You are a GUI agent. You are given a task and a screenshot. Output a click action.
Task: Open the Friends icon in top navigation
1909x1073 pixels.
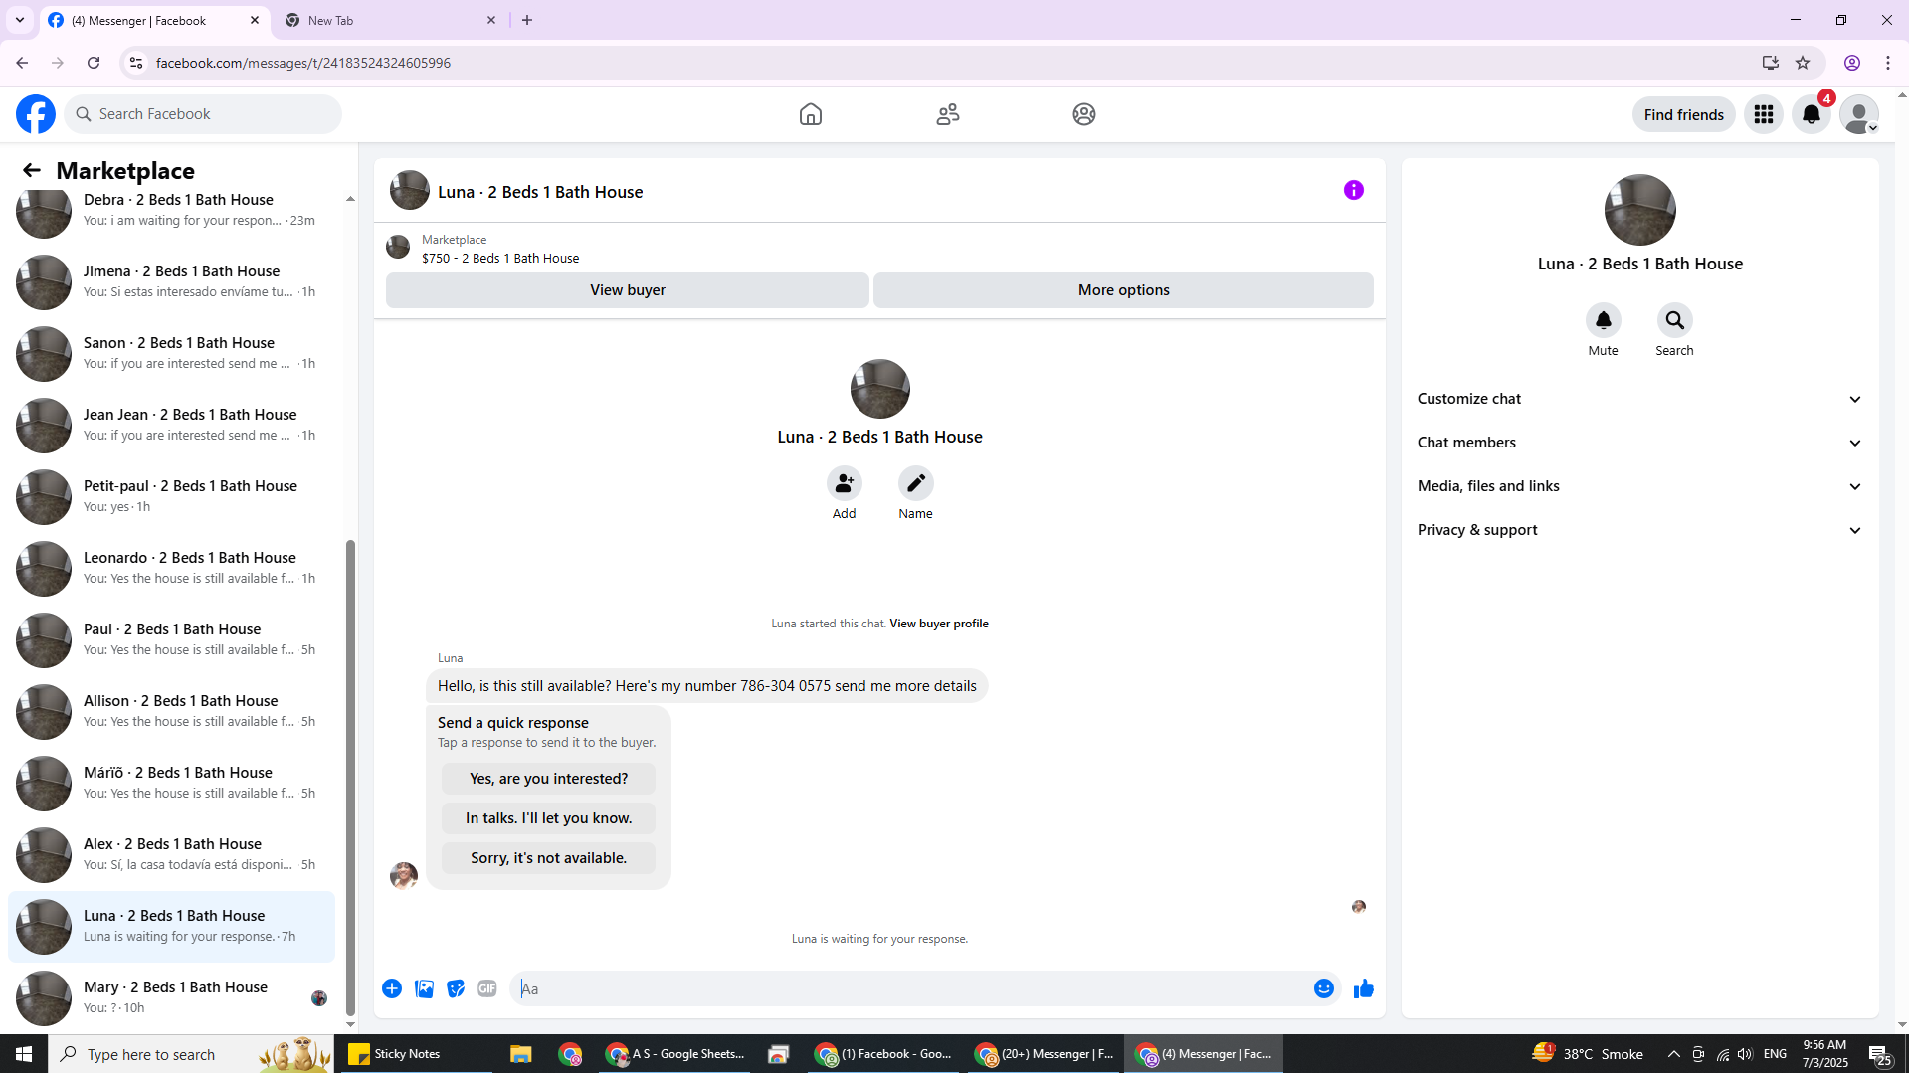948,114
